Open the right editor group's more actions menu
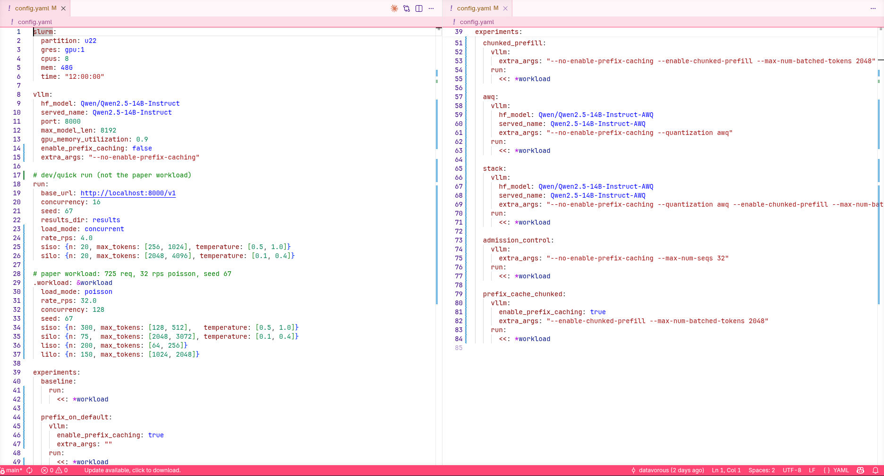This screenshot has height=476, width=884. (873, 8)
